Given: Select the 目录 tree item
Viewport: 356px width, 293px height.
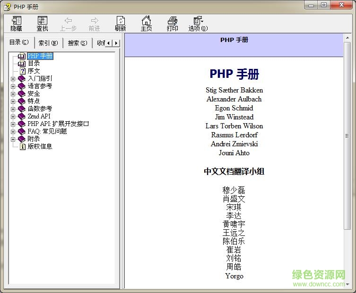Looking at the screenshot, I should pyautogui.click(x=34, y=63).
